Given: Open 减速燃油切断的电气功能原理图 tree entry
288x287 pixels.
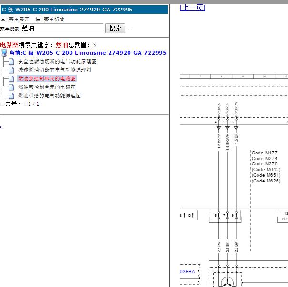Looking at the screenshot, I should click(x=55, y=70).
